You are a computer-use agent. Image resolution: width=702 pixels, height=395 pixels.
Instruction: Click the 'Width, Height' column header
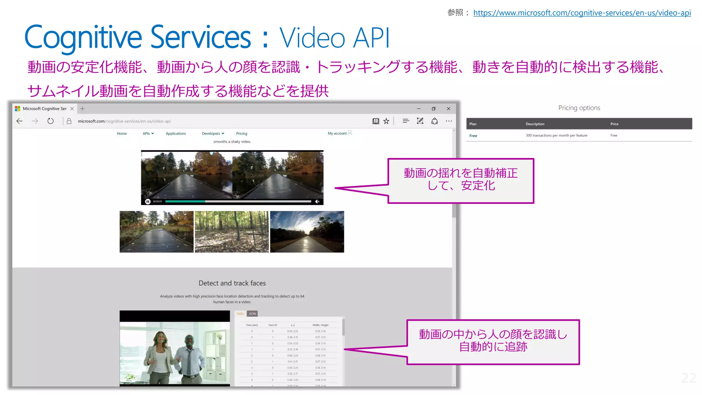point(320,325)
